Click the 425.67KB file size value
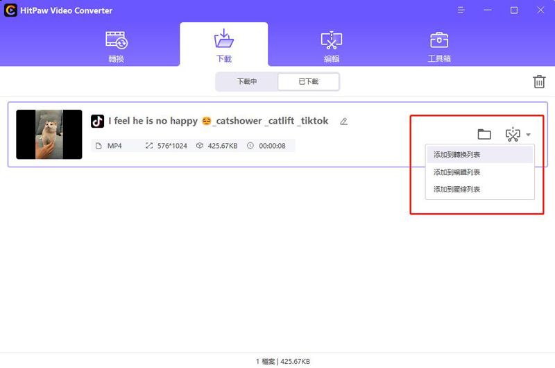 click(x=222, y=146)
